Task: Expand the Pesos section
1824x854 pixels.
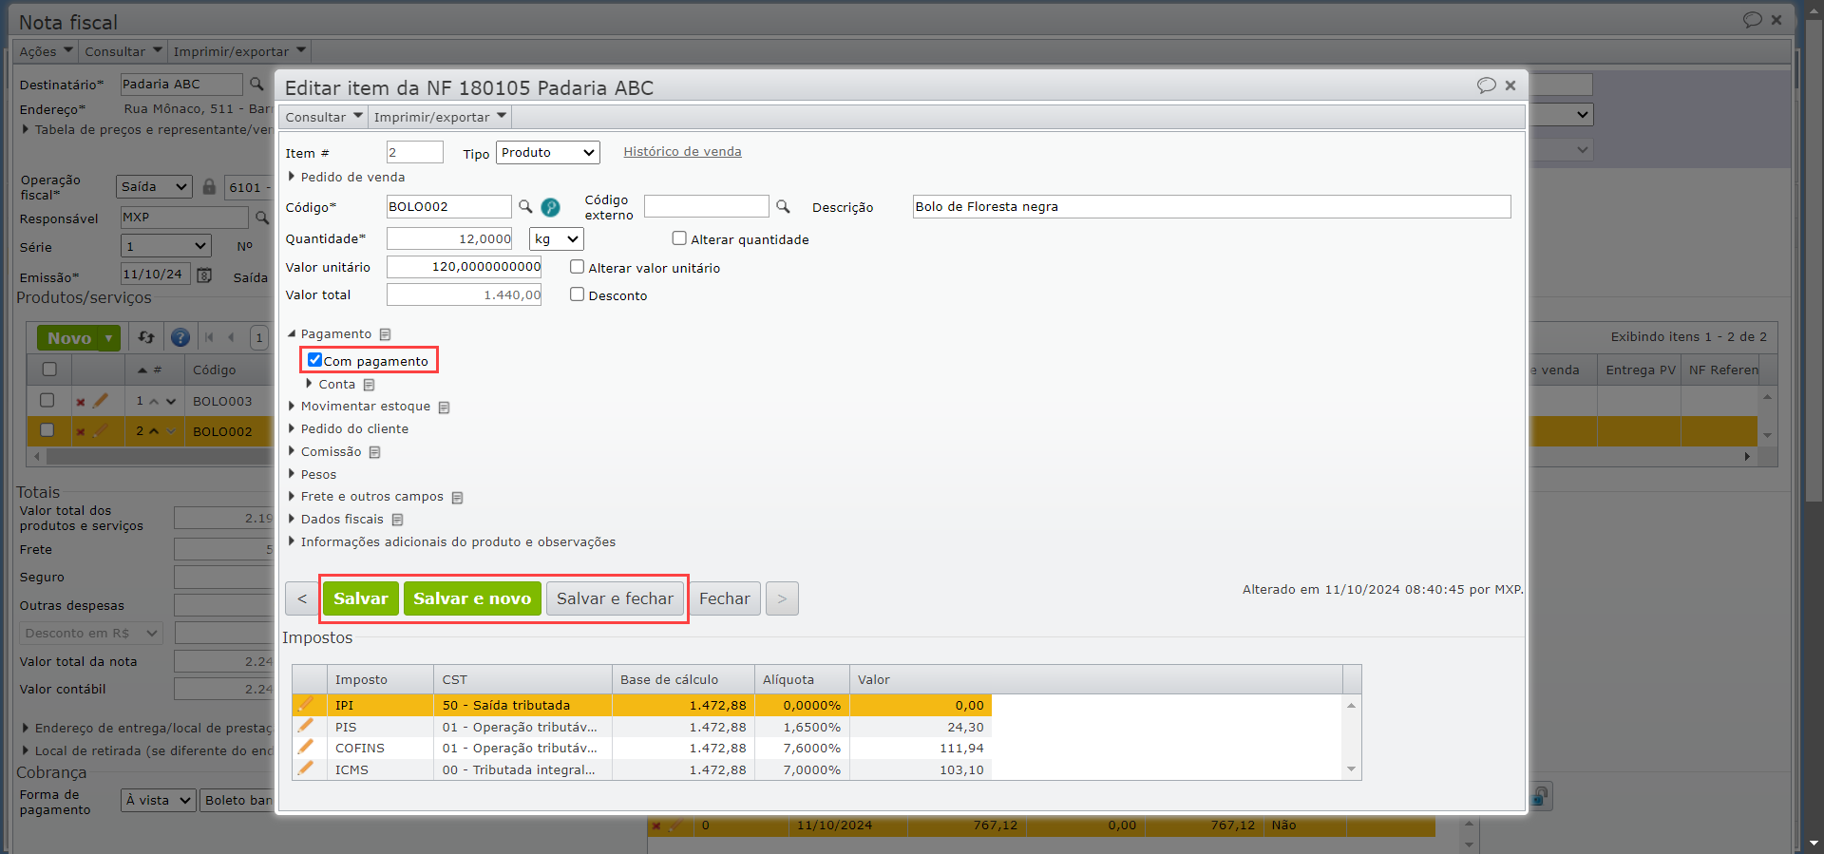Action: [x=292, y=474]
